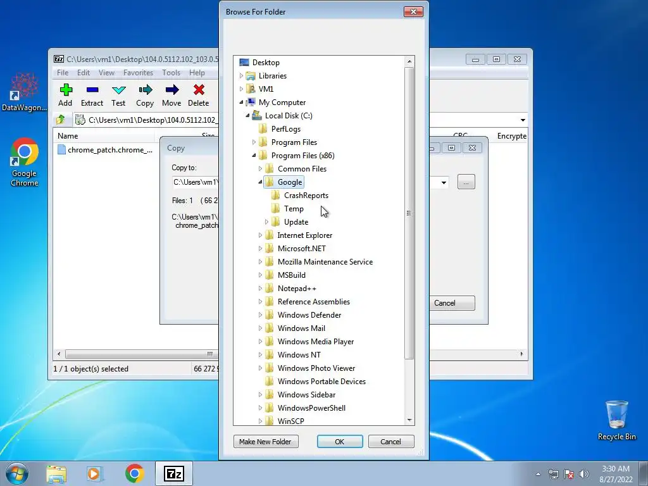Click the browse ellipsis button in Copy dialog

click(466, 182)
